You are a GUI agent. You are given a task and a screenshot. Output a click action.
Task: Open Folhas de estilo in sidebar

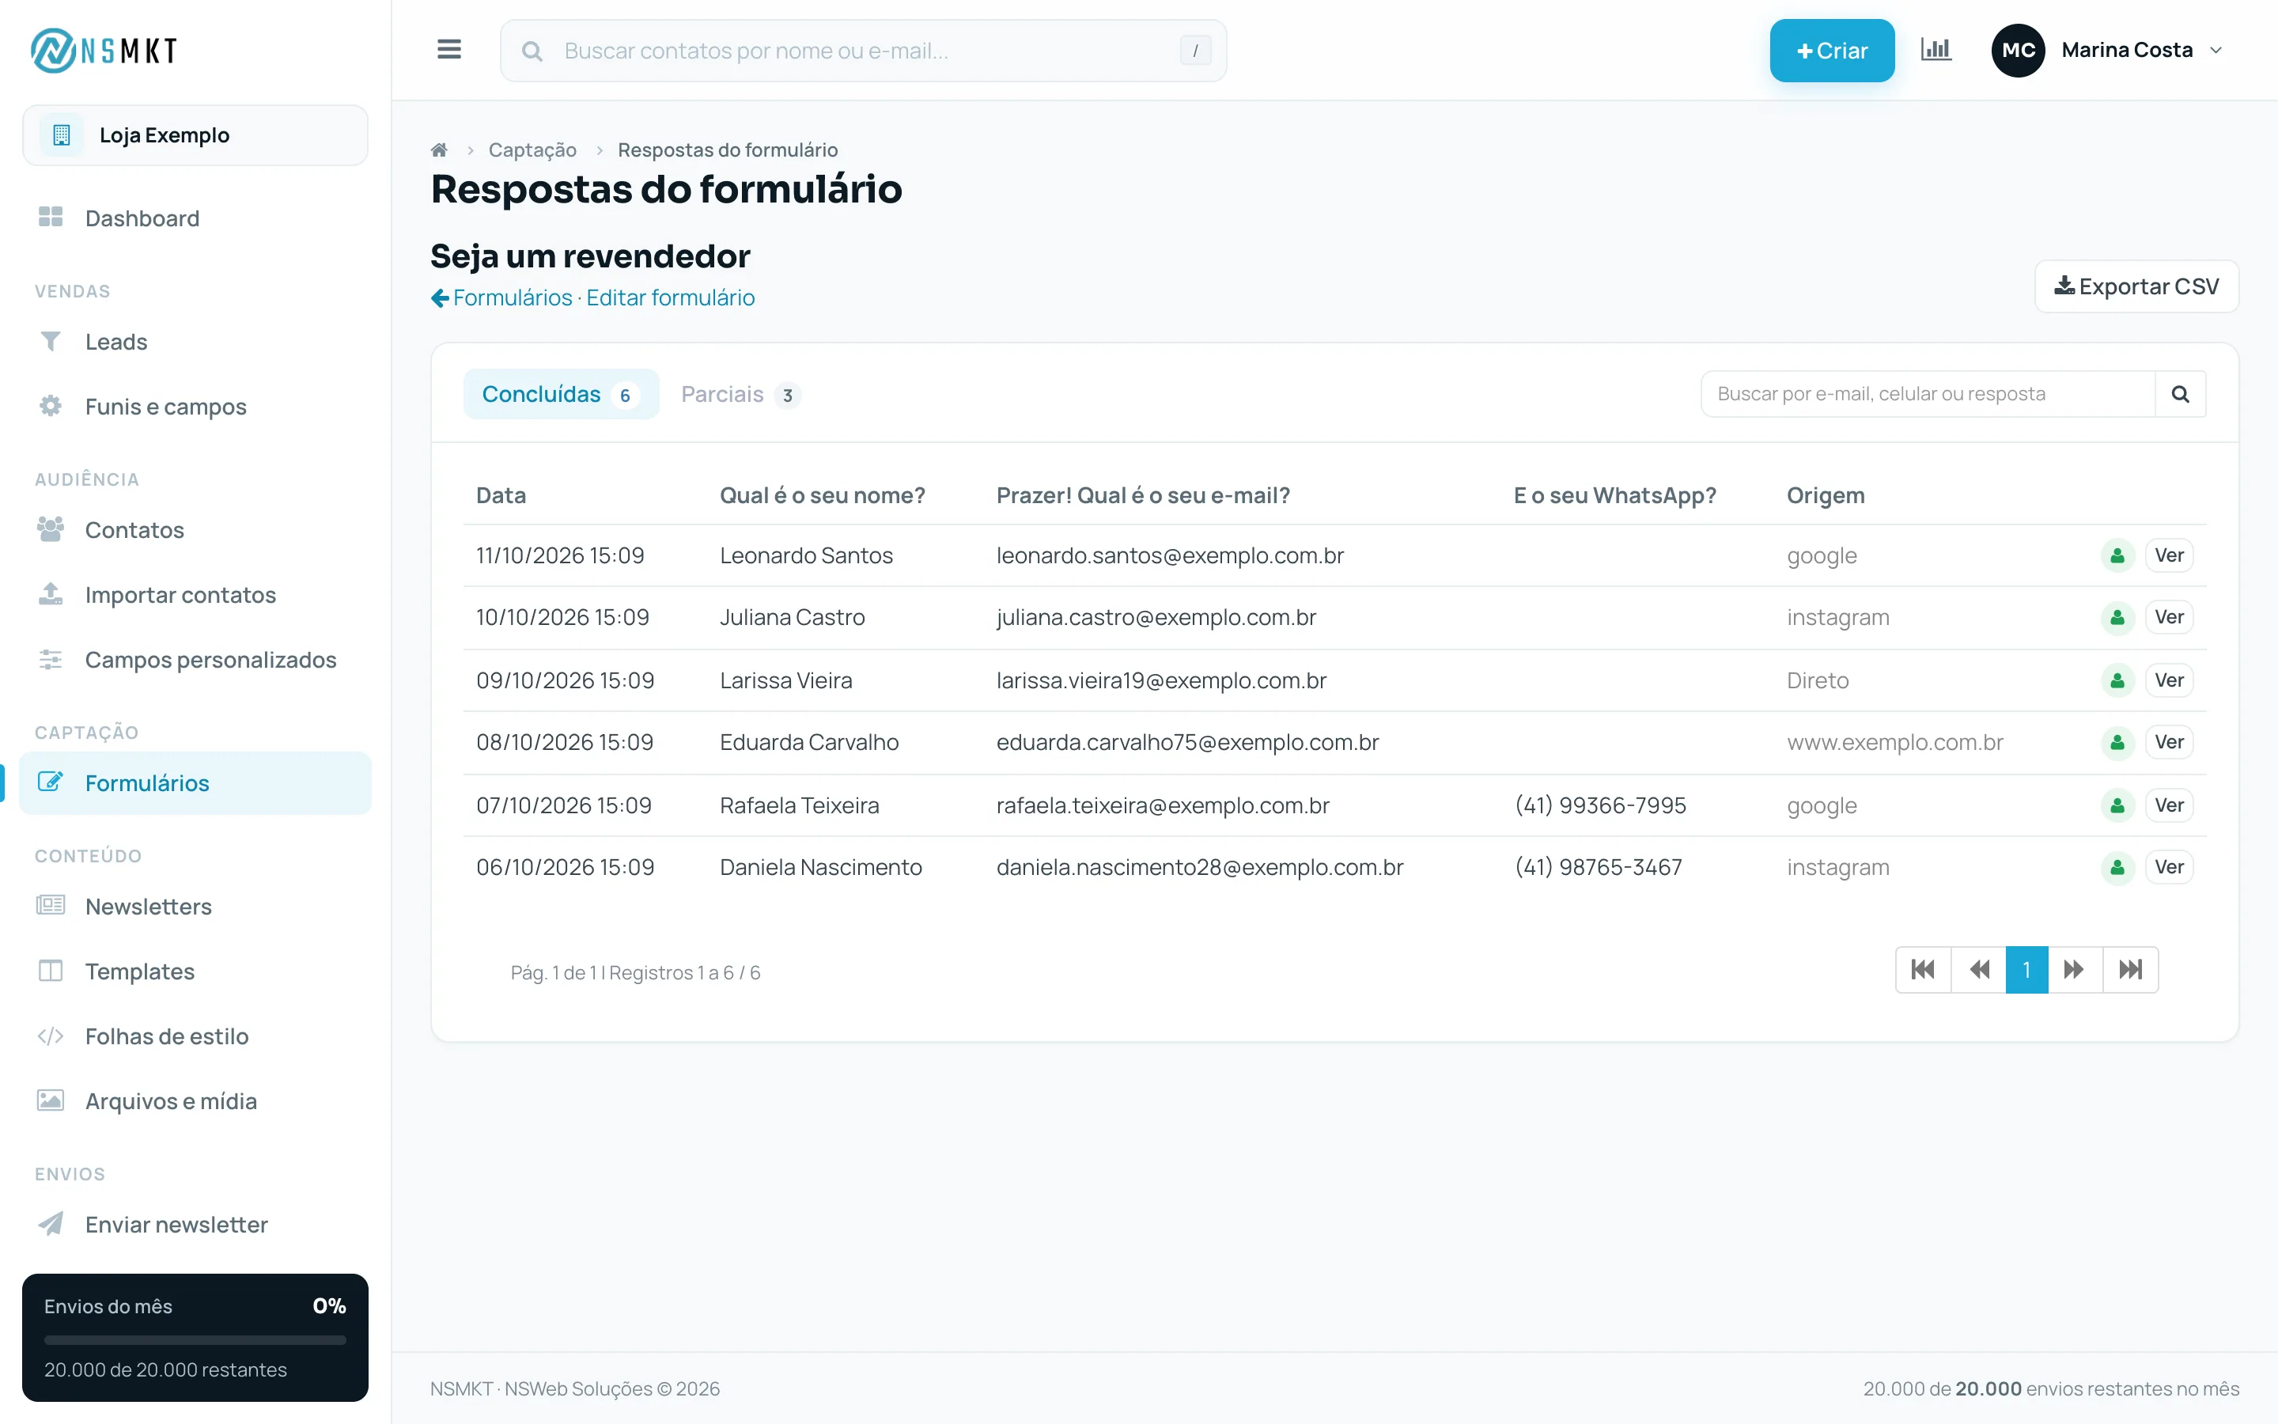(x=195, y=1037)
